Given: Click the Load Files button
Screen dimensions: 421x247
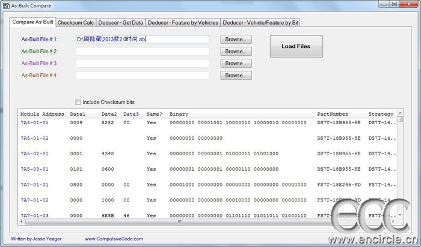Looking at the screenshot, I should [296, 46].
